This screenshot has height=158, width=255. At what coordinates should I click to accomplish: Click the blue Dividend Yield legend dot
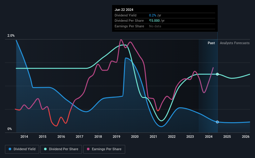(10, 149)
